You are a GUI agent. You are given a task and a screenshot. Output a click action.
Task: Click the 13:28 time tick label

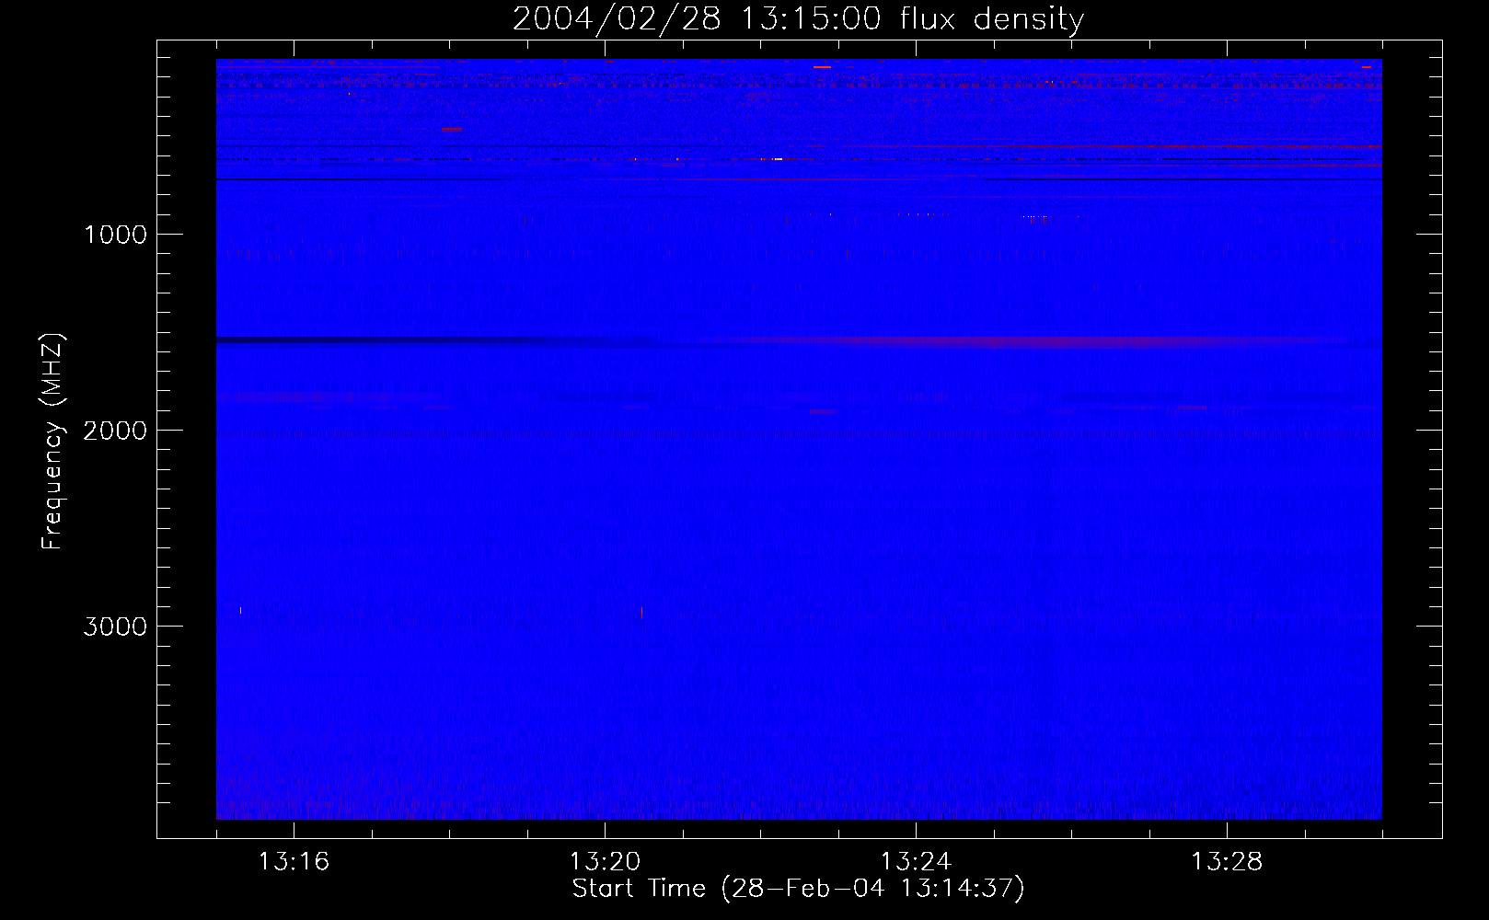(1227, 862)
